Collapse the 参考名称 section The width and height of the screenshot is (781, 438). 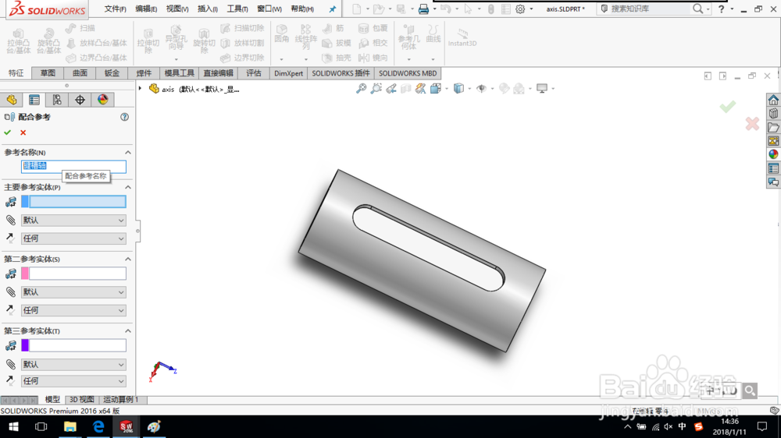[x=128, y=152]
